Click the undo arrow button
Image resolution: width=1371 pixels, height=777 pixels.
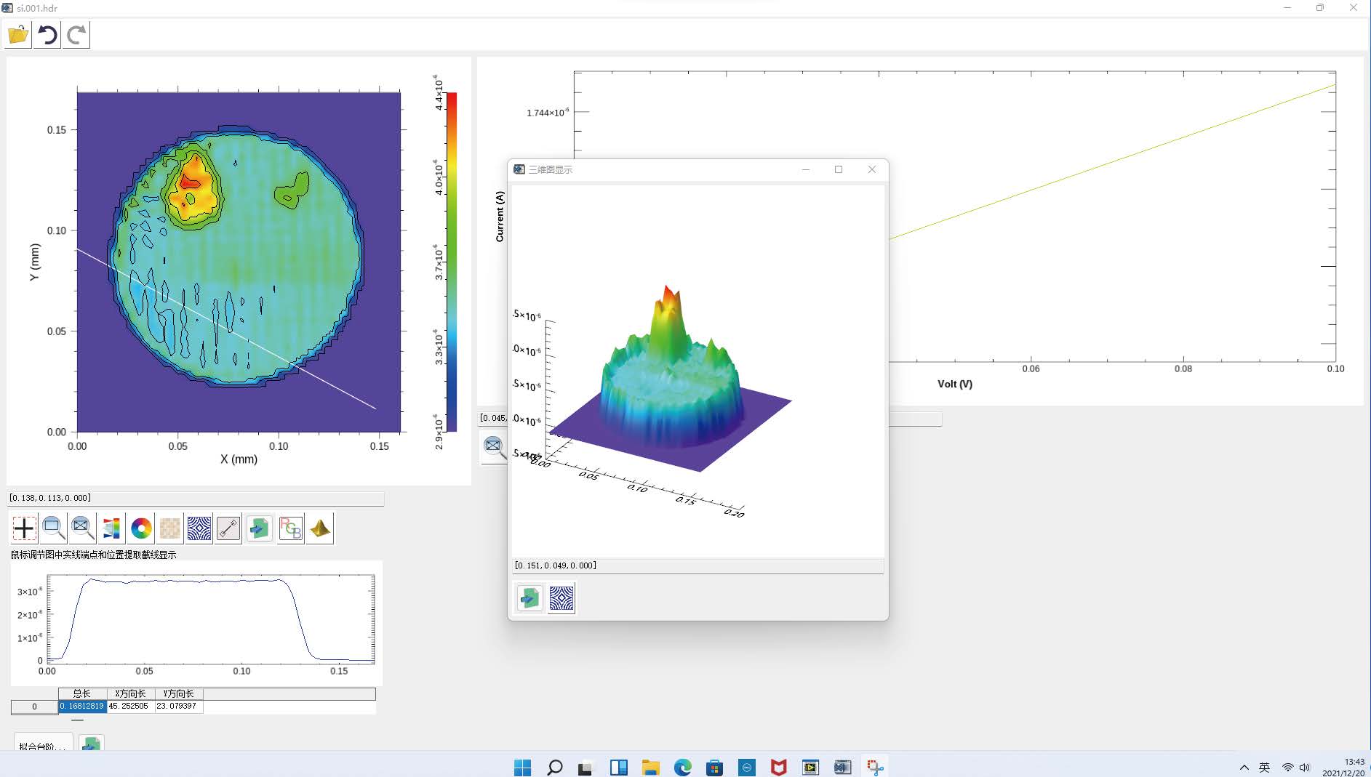click(48, 35)
